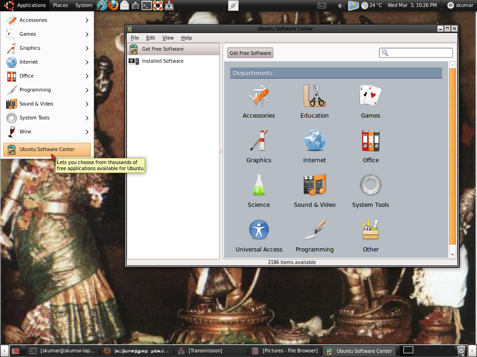Expand the Graphics submenu in Applications menu
The height and width of the screenshot is (357, 477).
click(47, 48)
